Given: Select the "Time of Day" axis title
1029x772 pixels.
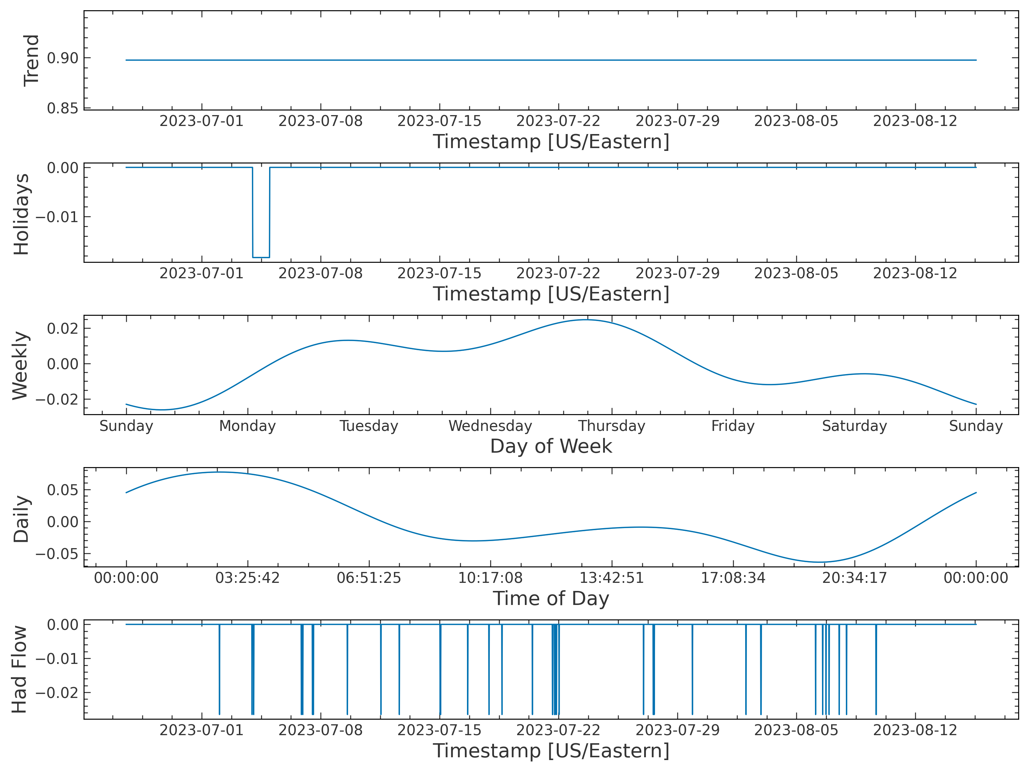Looking at the screenshot, I should click(x=551, y=598).
